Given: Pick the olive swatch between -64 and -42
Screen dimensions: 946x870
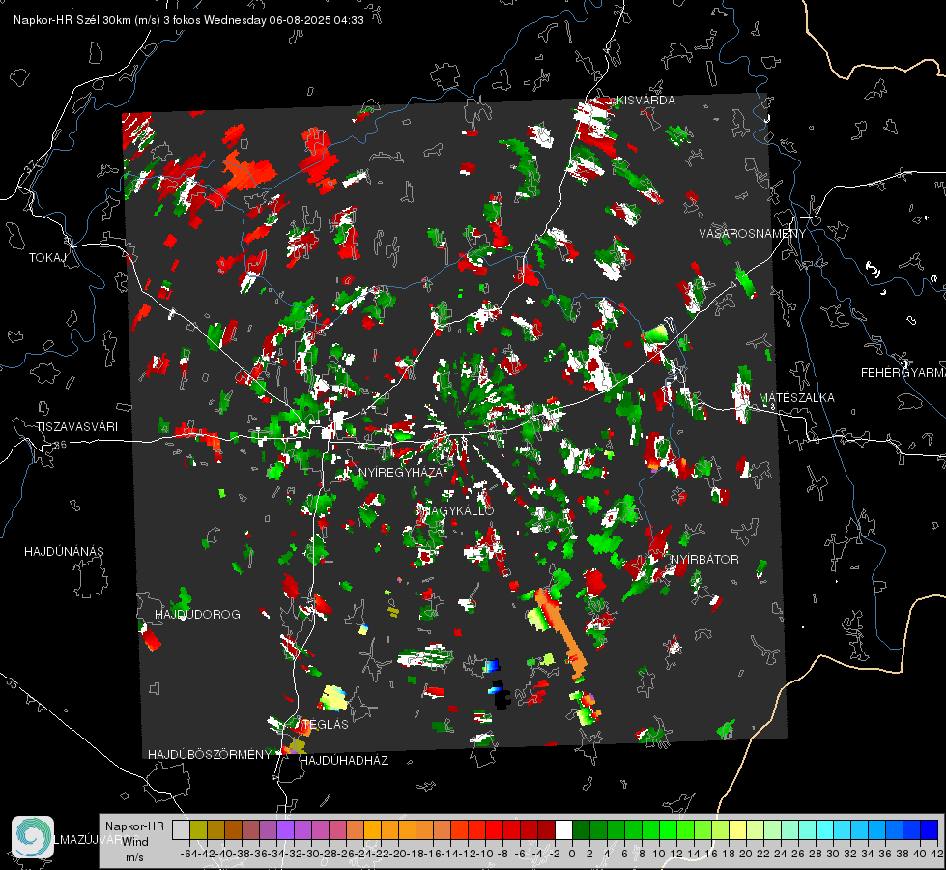Looking at the screenshot, I should [198, 830].
